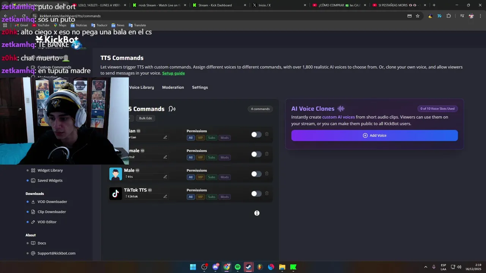Switch to the Inicio / X browser tab

tap(279, 5)
